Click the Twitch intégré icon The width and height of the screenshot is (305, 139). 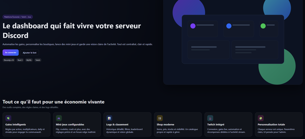210,118
